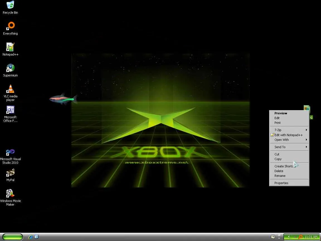The width and height of the screenshot is (321, 241).
Task: Expand the Open With submenu
Action: [289, 140]
